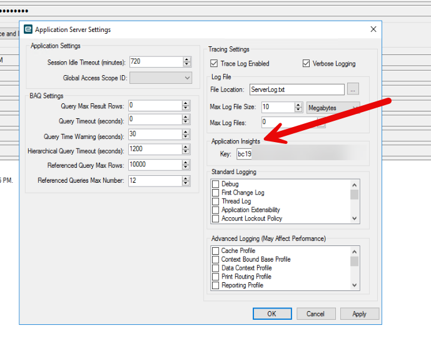Decrement Hierarchical Query Timeout value

click(186, 152)
